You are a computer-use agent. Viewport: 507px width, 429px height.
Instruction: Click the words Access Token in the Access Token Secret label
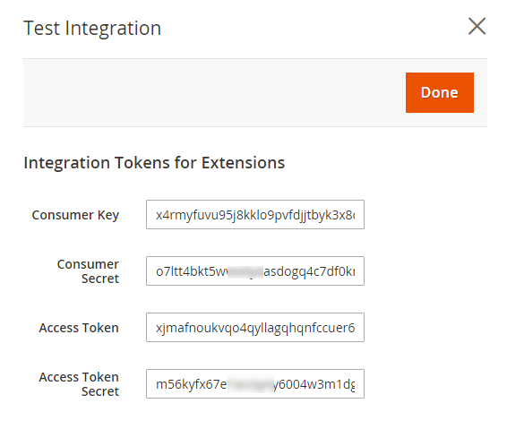(x=79, y=377)
